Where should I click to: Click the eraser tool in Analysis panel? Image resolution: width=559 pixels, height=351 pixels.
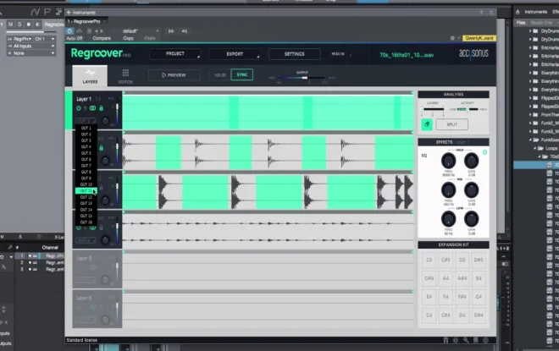[x=427, y=124]
